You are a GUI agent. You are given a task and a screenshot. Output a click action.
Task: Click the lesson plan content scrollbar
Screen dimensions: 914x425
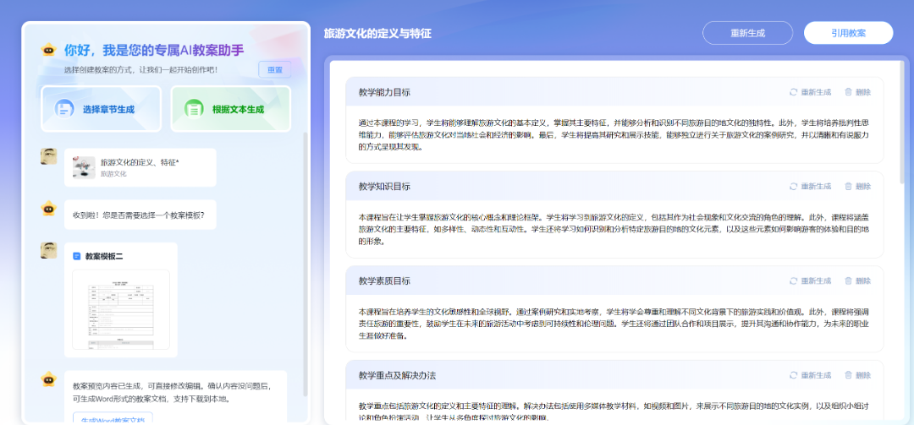[x=903, y=127]
